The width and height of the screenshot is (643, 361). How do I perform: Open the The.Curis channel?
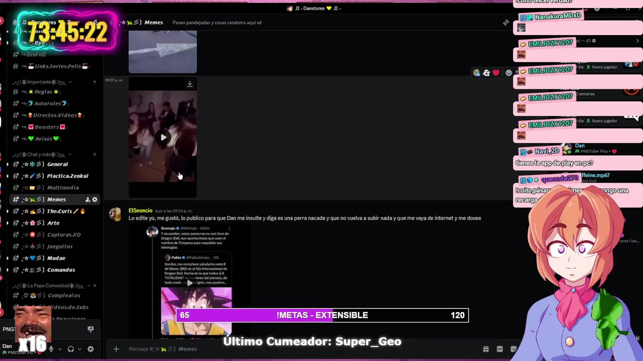[x=55, y=211]
